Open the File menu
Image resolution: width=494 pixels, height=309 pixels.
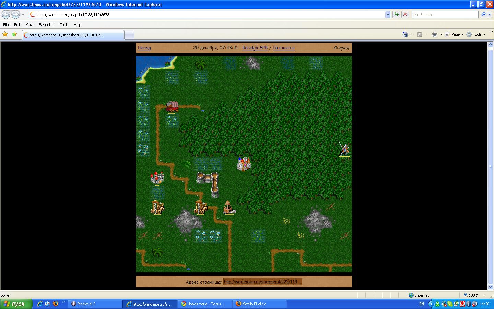point(6,25)
